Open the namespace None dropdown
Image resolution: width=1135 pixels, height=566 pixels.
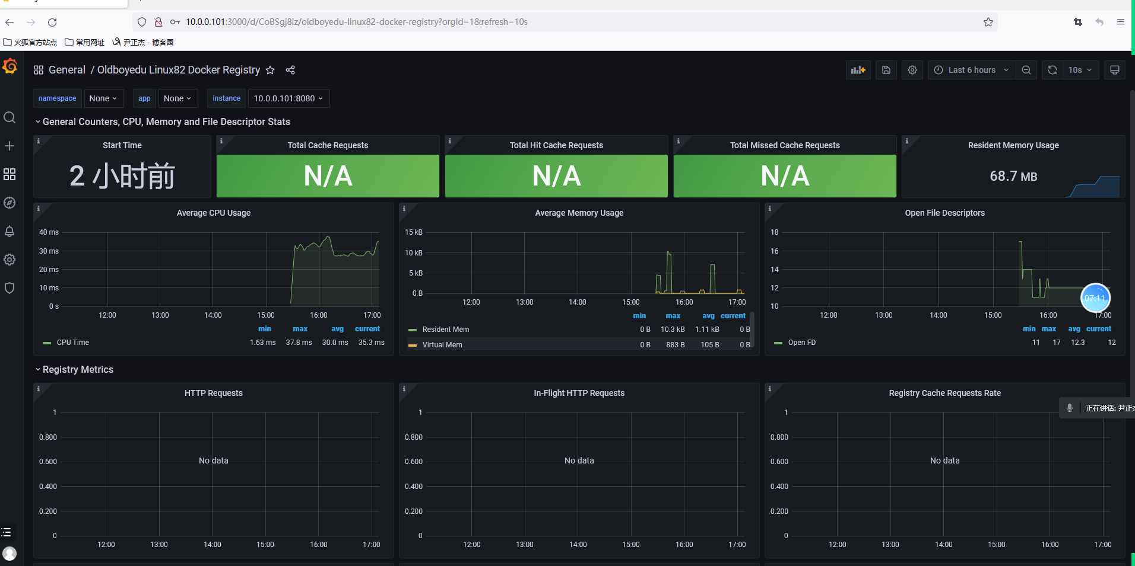point(103,98)
